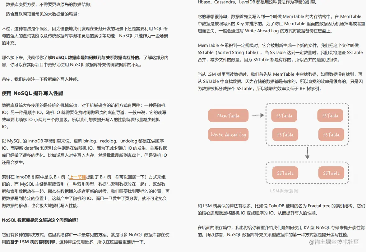Click the heading 使用 NoSQL 提升写入性能
Screen dimensions: 366x252
pos(32,93)
